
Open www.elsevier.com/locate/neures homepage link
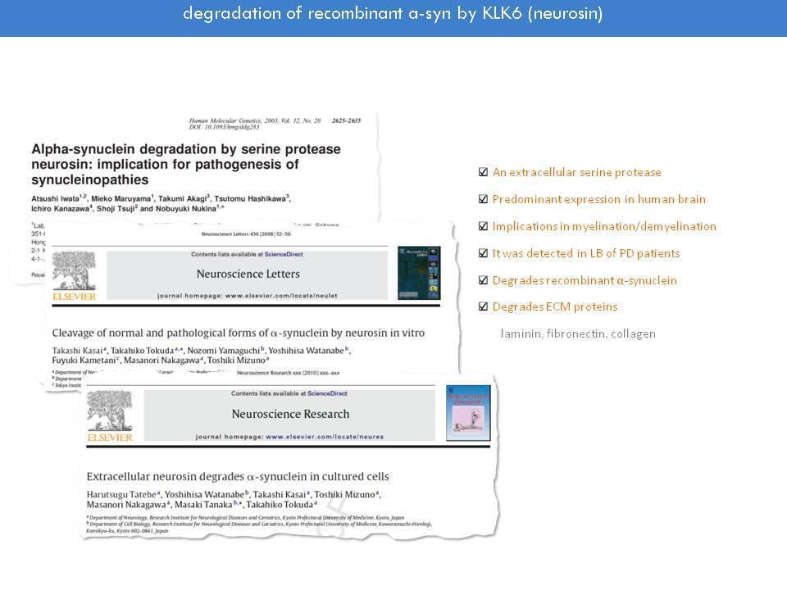pyautogui.click(x=325, y=437)
